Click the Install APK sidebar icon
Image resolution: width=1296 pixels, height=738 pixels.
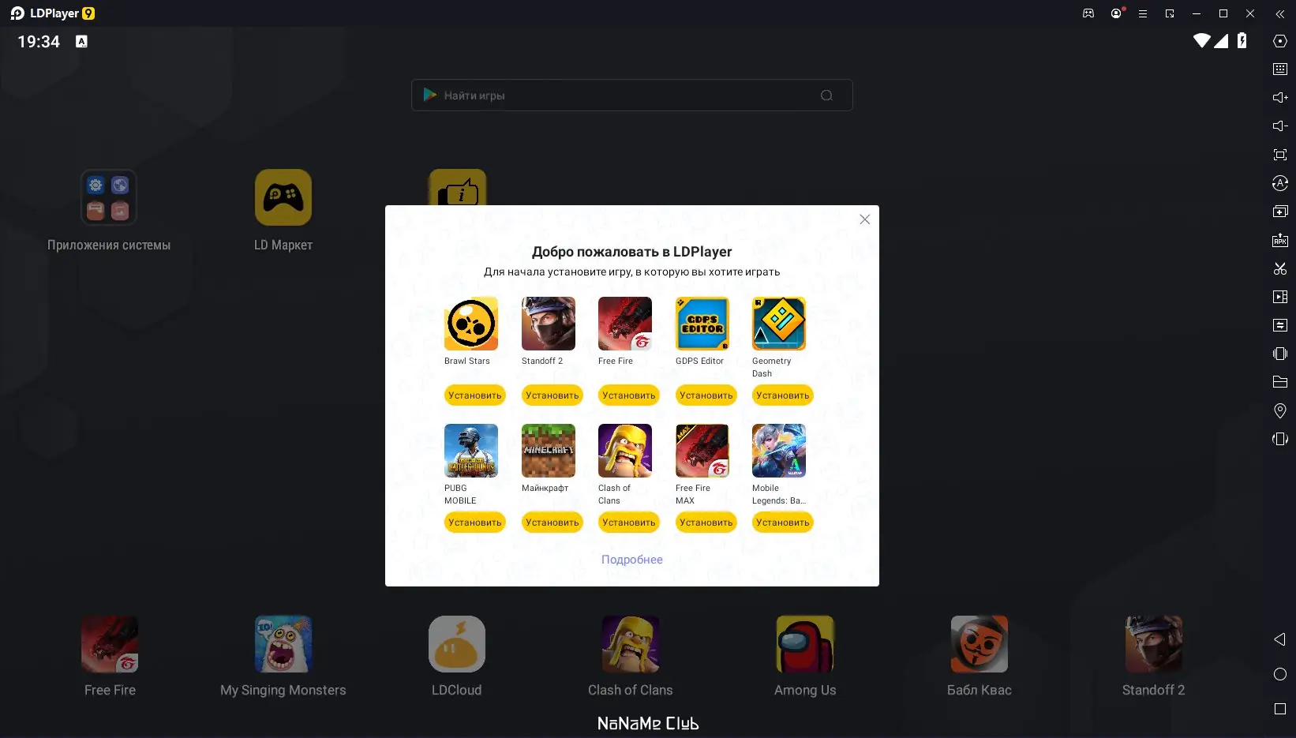pyautogui.click(x=1280, y=240)
